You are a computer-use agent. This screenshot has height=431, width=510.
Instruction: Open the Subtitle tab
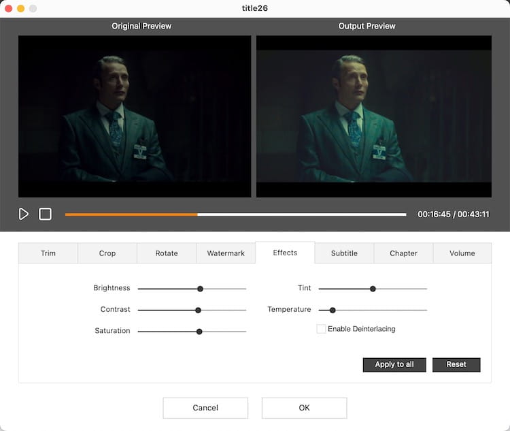tap(344, 253)
